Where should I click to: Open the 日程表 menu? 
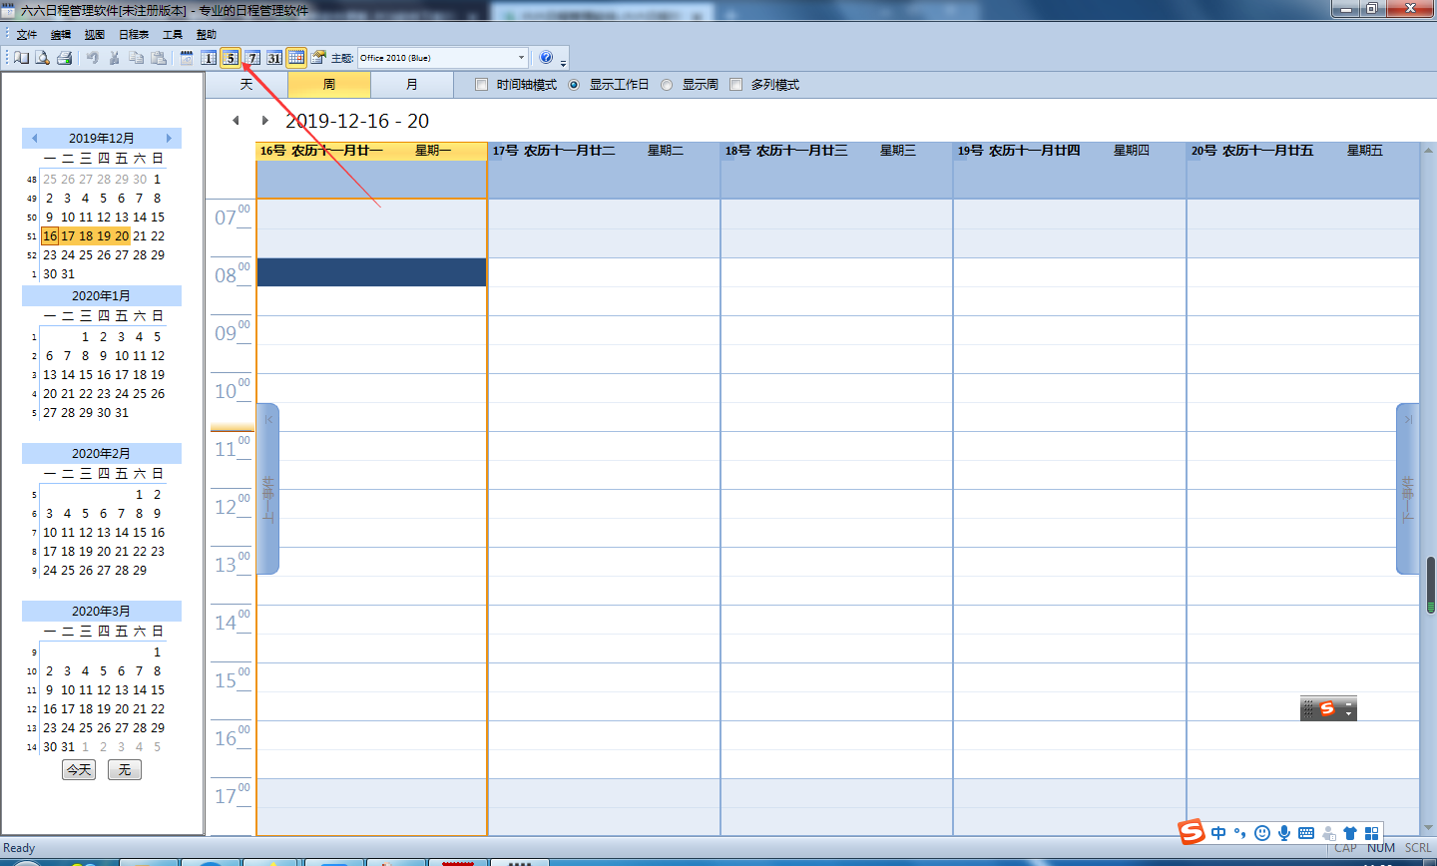[134, 35]
